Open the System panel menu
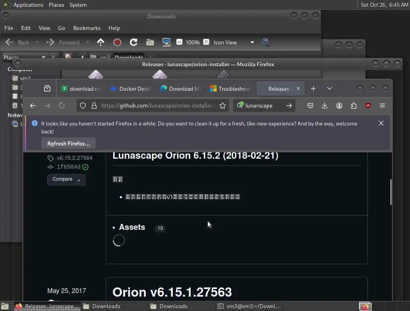The width and height of the screenshot is (410, 311). coord(78,5)
